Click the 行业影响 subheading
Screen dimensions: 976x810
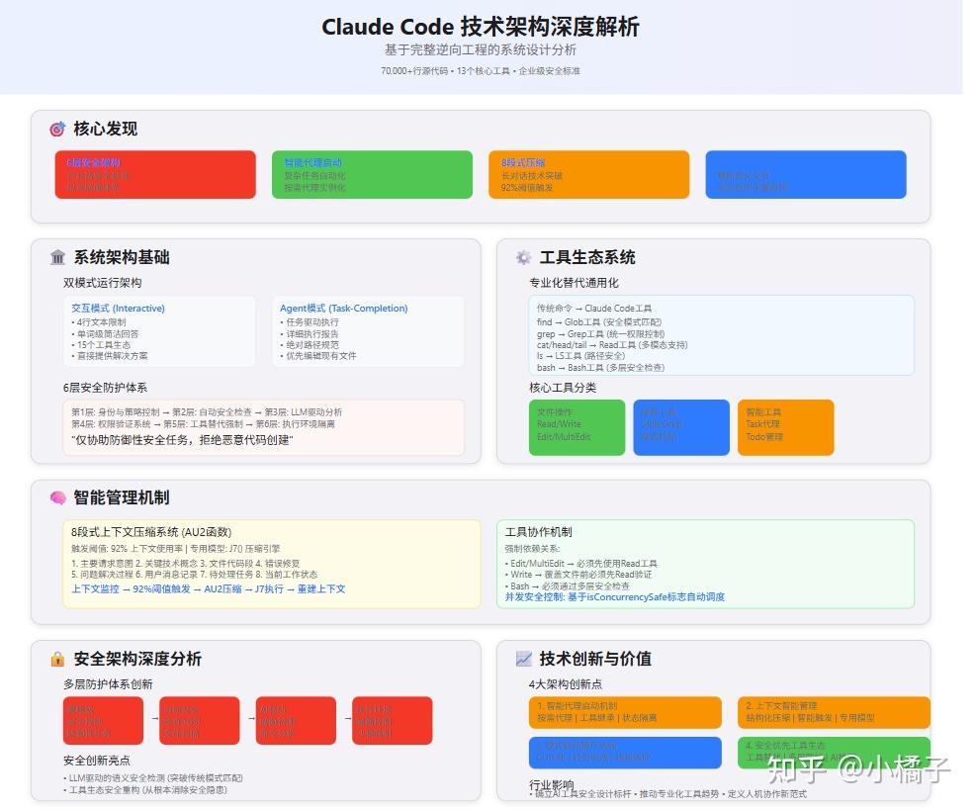[552, 784]
